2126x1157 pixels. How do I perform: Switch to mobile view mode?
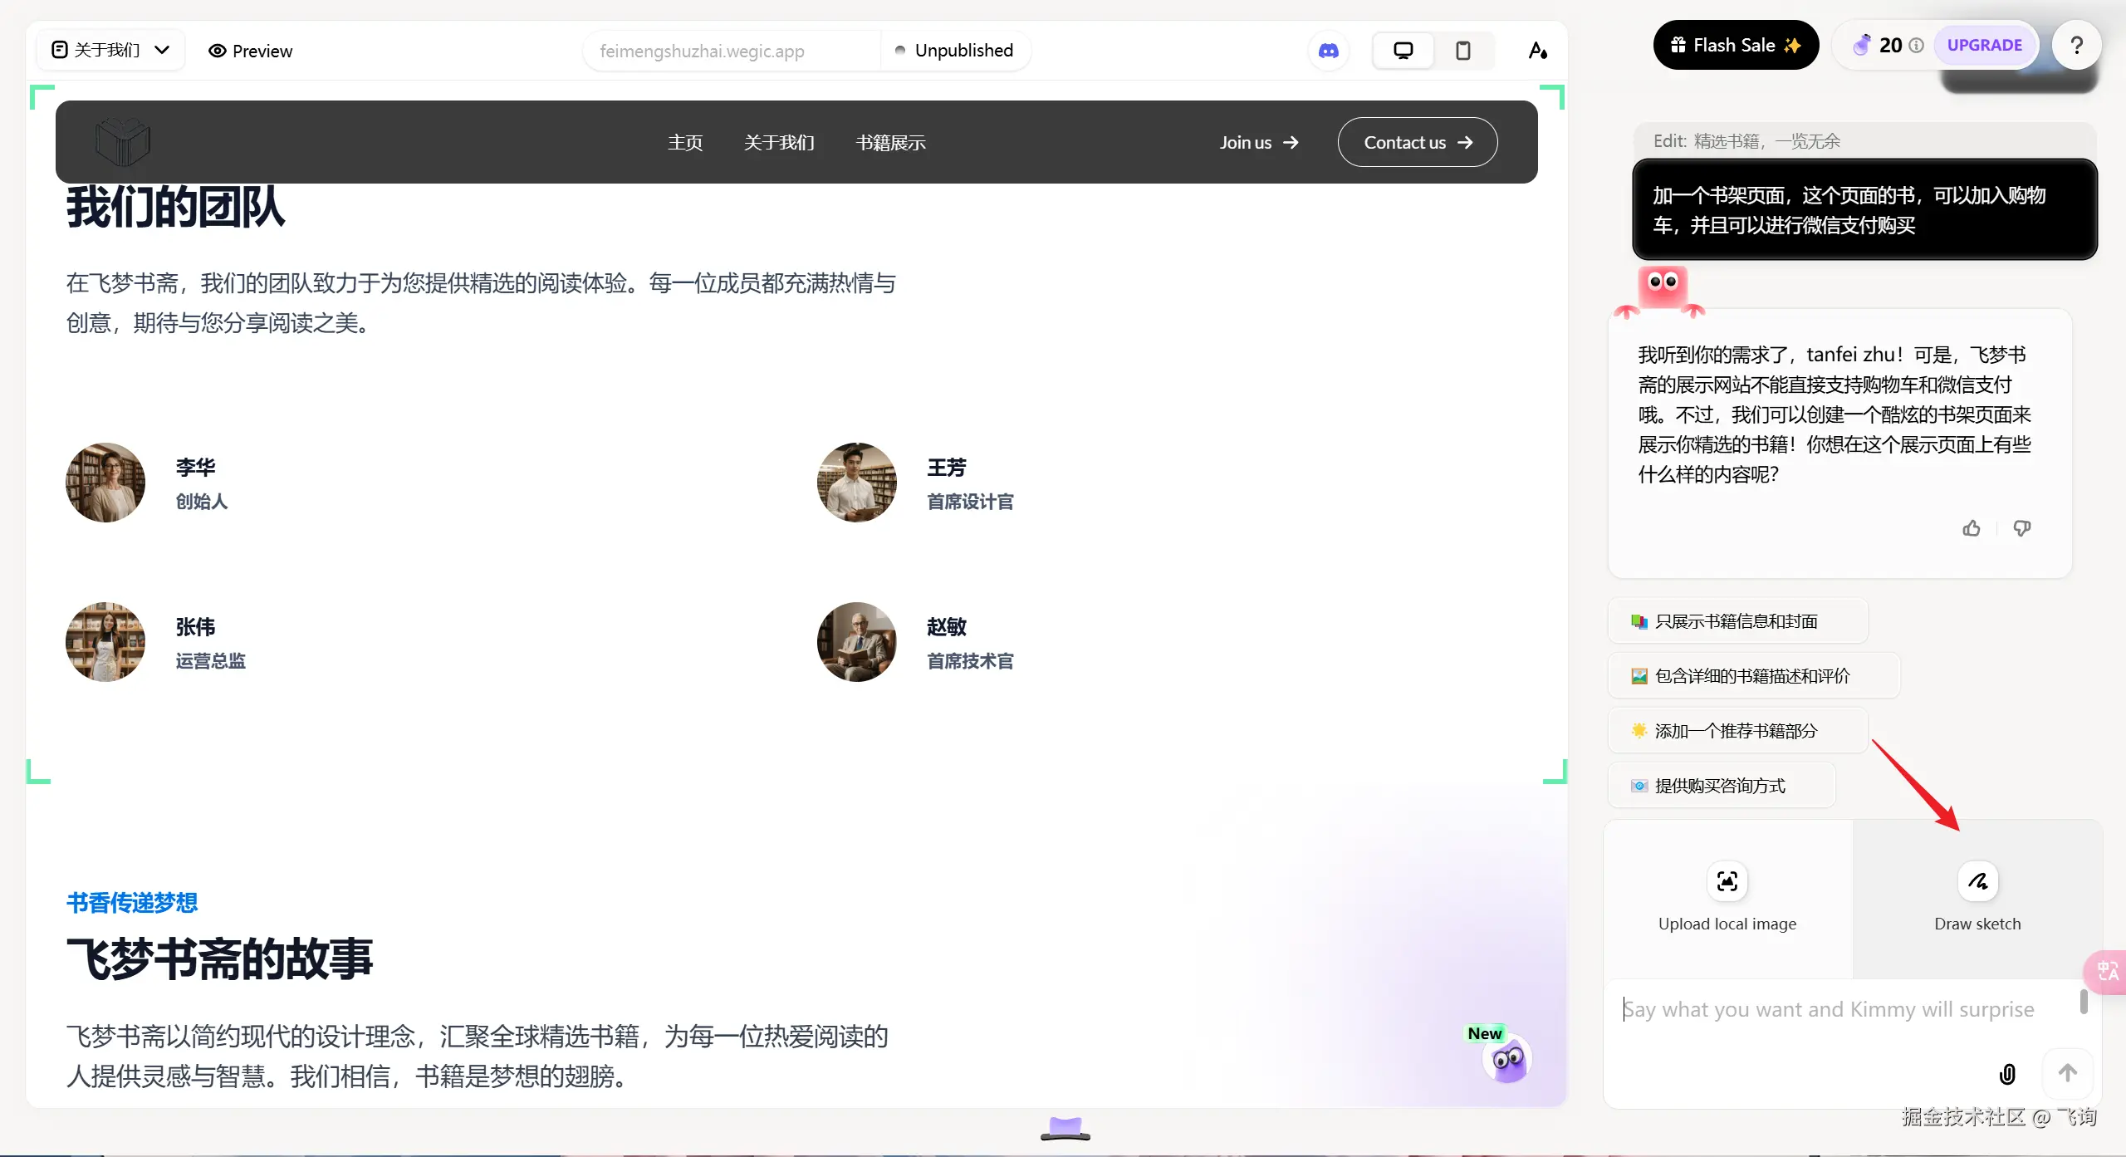coord(1463,51)
